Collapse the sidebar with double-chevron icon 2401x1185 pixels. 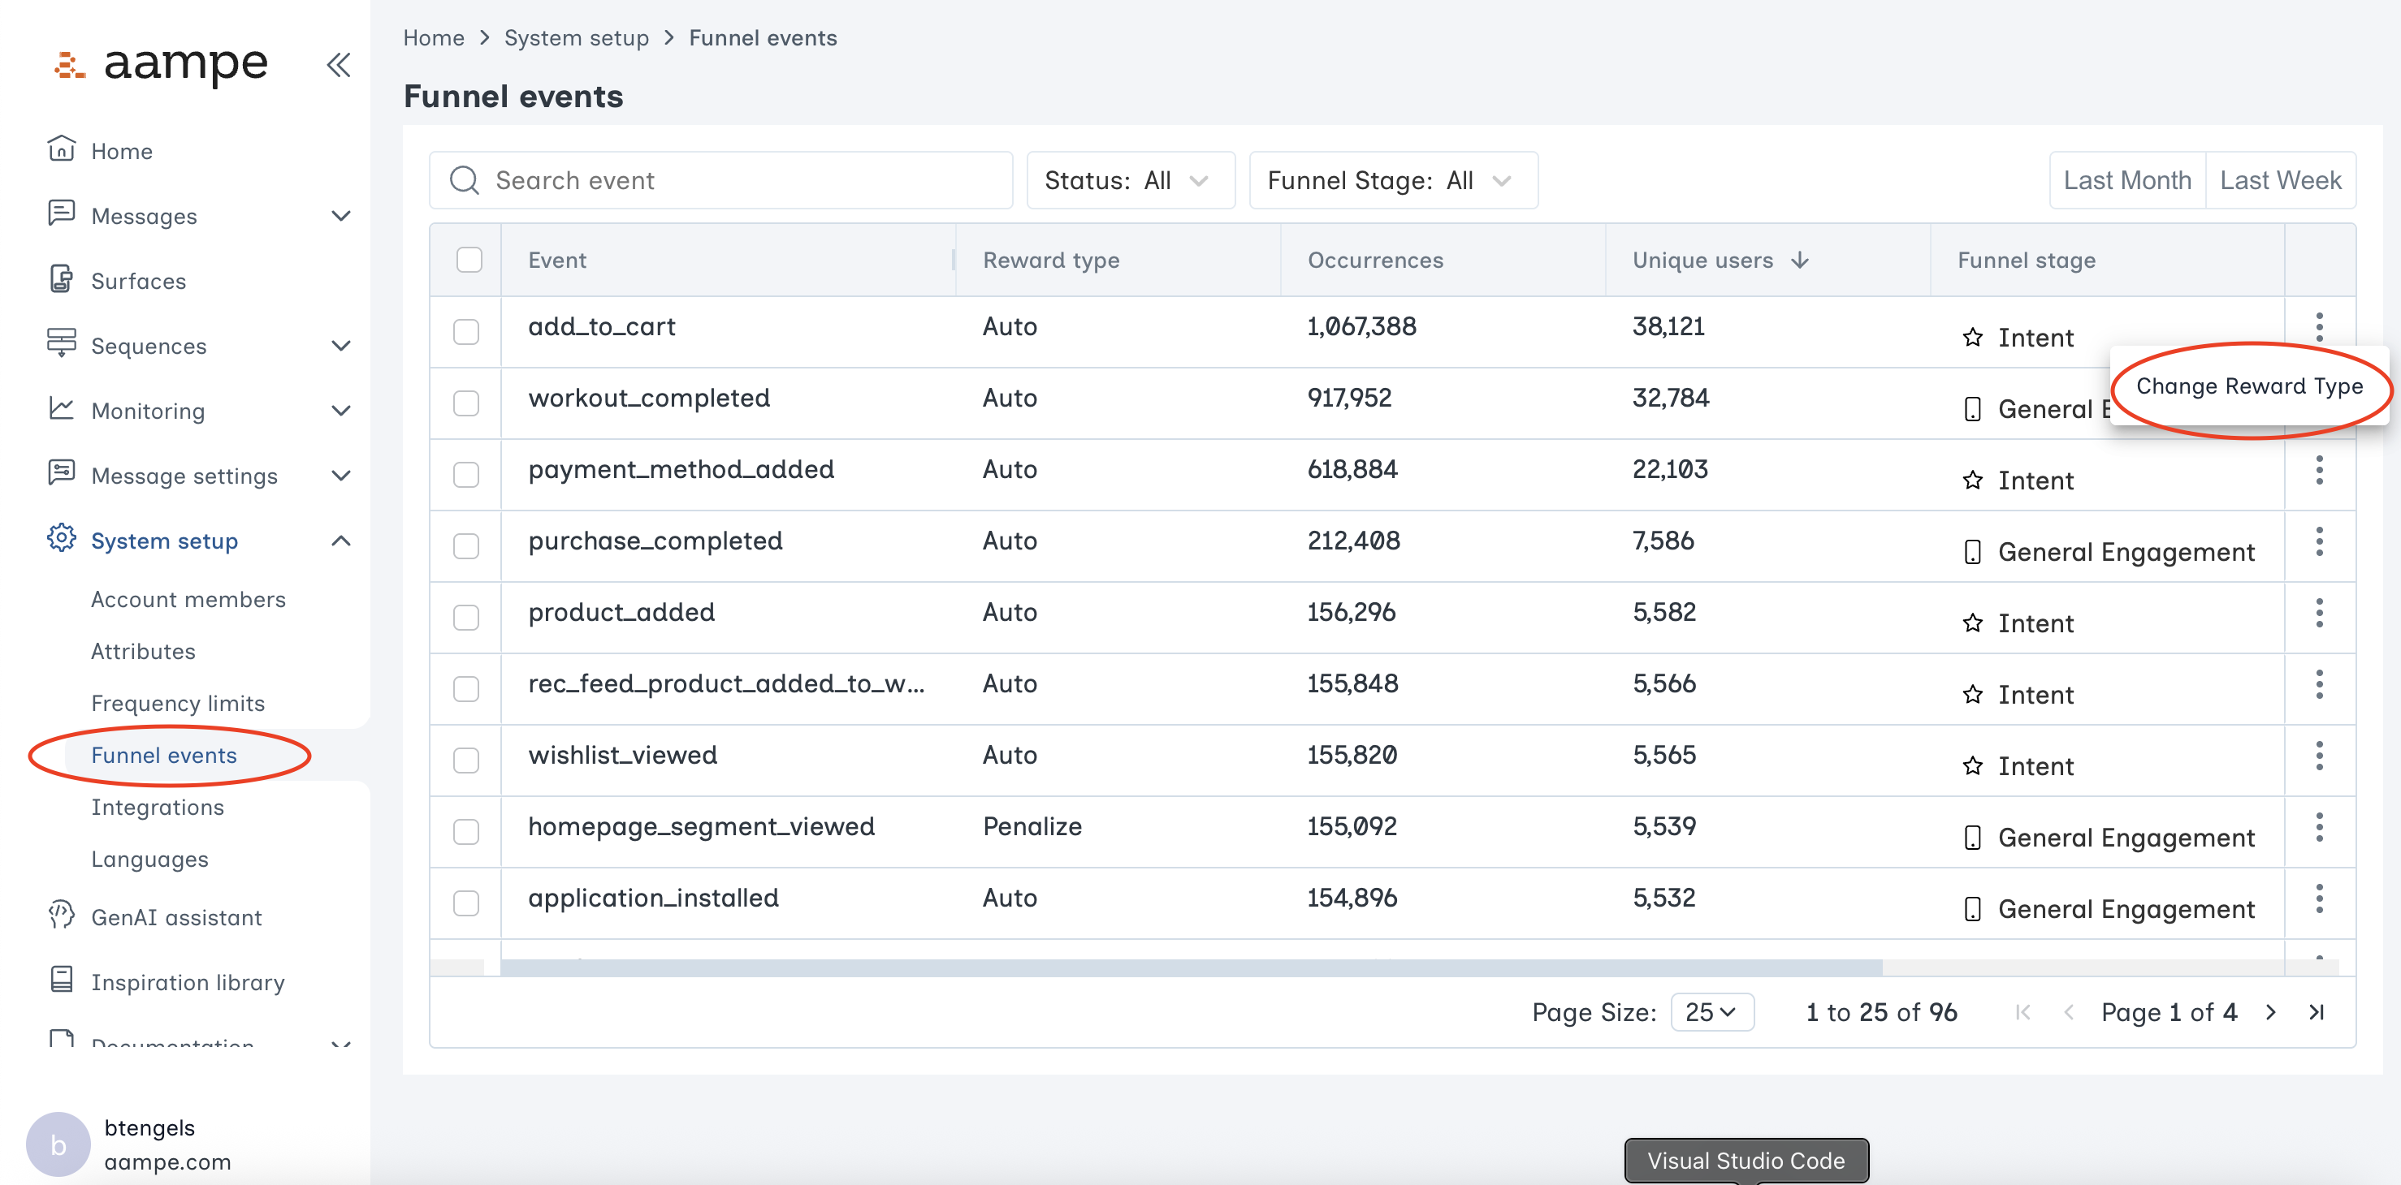coord(339,64)
